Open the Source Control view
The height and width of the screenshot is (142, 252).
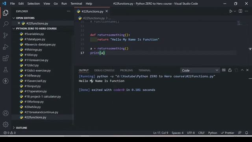coord(6,35)
